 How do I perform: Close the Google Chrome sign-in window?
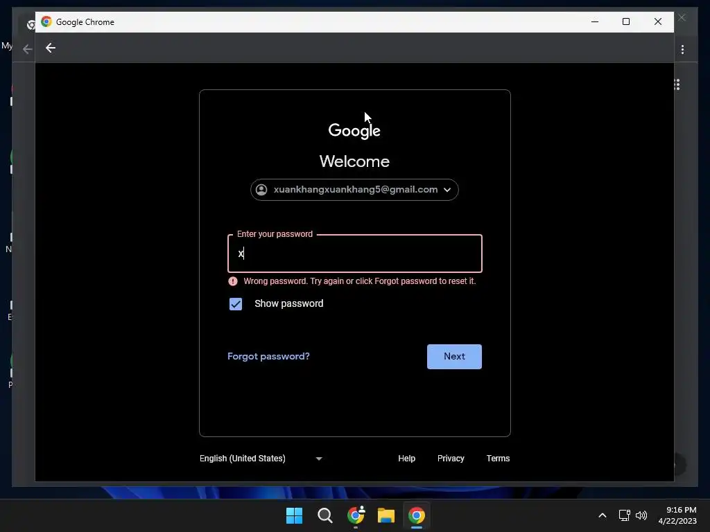[658, 21]
